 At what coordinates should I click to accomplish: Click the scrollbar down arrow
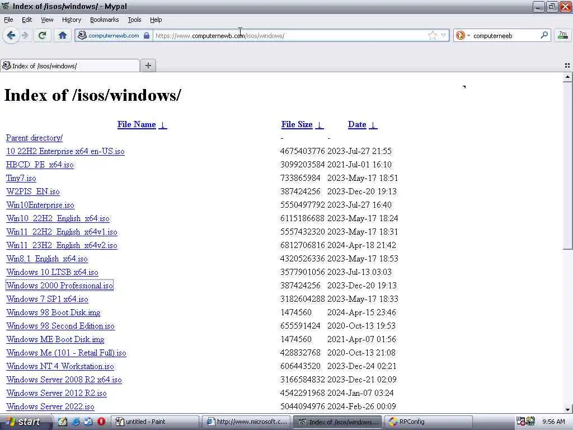pos(567,409)
